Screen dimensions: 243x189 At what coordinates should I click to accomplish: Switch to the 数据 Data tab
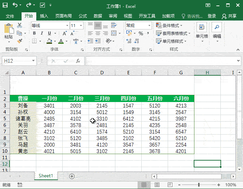[98, 16]
